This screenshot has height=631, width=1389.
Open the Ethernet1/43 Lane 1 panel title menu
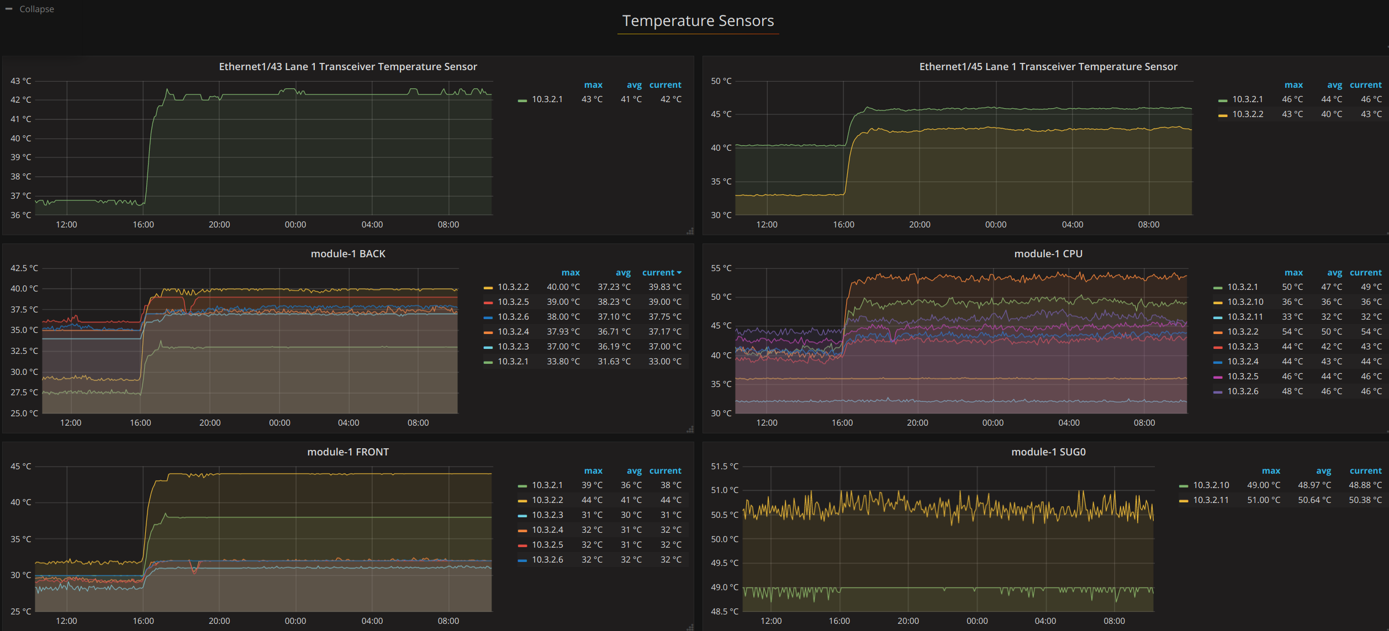pos(348,67)
